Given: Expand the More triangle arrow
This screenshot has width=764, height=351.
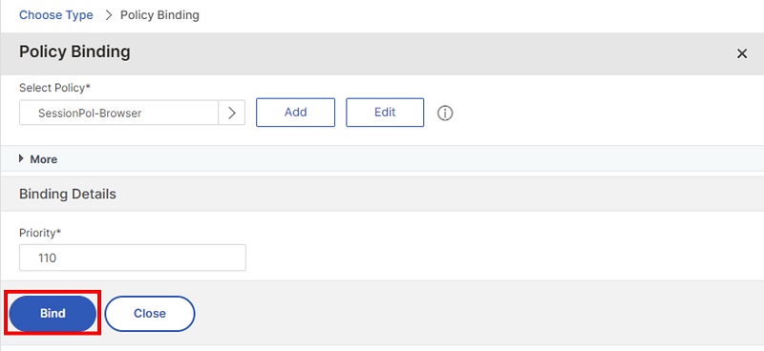Looking at the screenshot, I should 21,158.
